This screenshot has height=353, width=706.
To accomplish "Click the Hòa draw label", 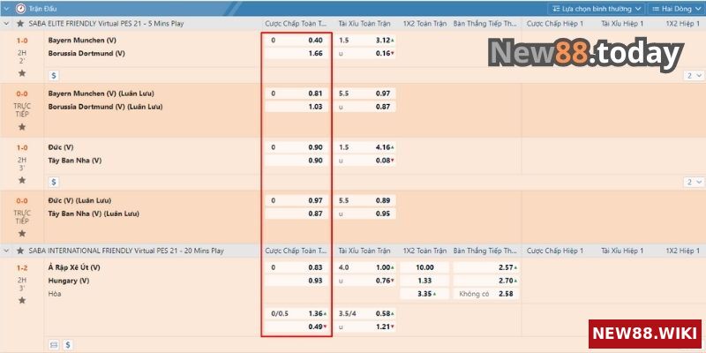I will point(55,294).
